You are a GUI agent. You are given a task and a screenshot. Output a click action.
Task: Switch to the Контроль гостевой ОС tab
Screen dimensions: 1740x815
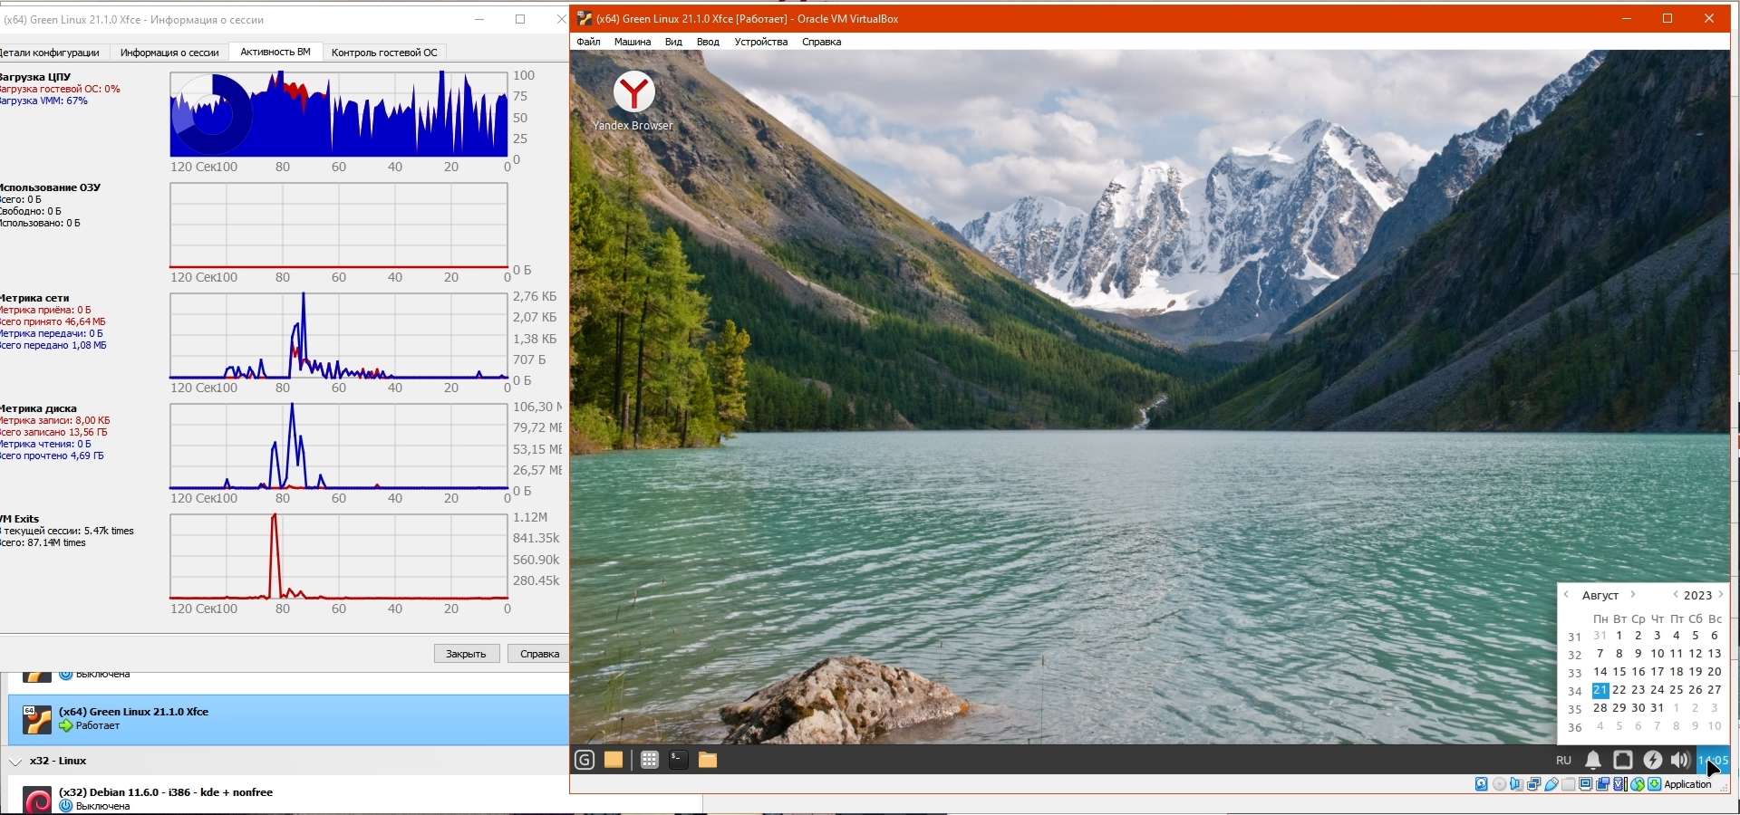coord(384,53)
